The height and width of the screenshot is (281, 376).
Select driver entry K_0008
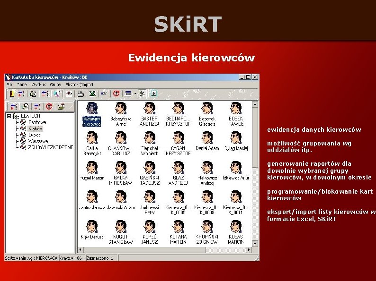click(x=206, y=203)
